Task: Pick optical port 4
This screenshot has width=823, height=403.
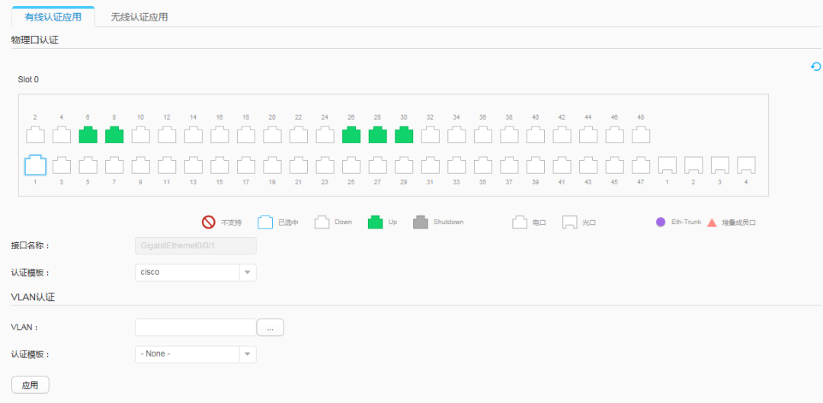Action: pyautogui.click(x=746, y=165)
